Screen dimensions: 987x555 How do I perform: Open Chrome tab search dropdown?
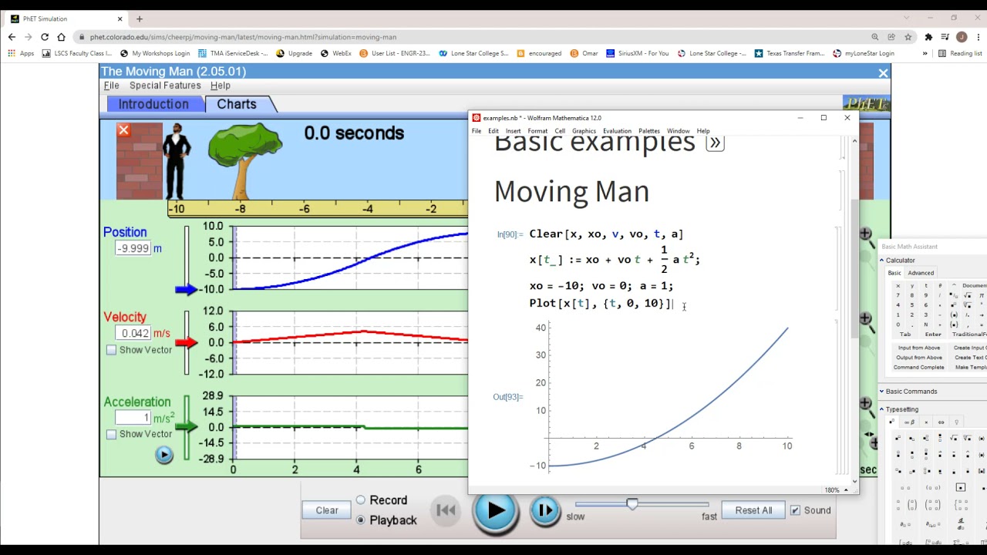tap(906, 18)
